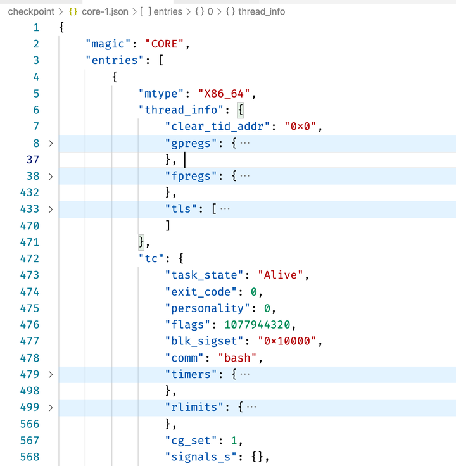Click the highlighted closing brace on line 471
Viewport: 456px width, 466px height.
pyautogui.click(x=141, y=242)
